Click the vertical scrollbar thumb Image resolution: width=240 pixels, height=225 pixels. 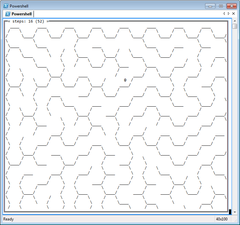coord(234,26)
